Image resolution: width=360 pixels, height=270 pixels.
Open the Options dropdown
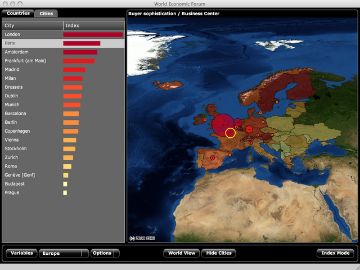(105, 253)
